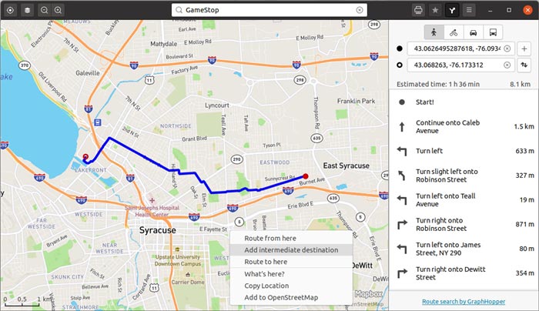Select Continue onto Caleb Avenue step

pos(464,126)
